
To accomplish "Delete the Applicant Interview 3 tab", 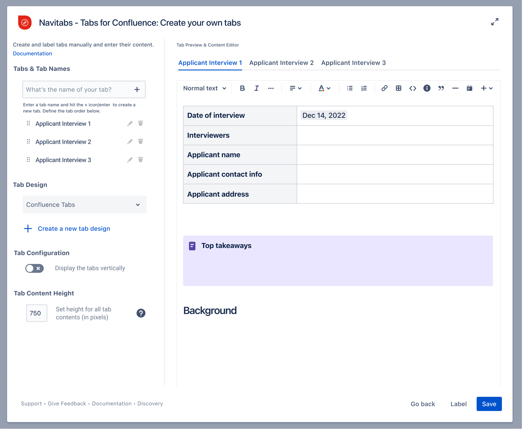I will [x=141, y=159].
